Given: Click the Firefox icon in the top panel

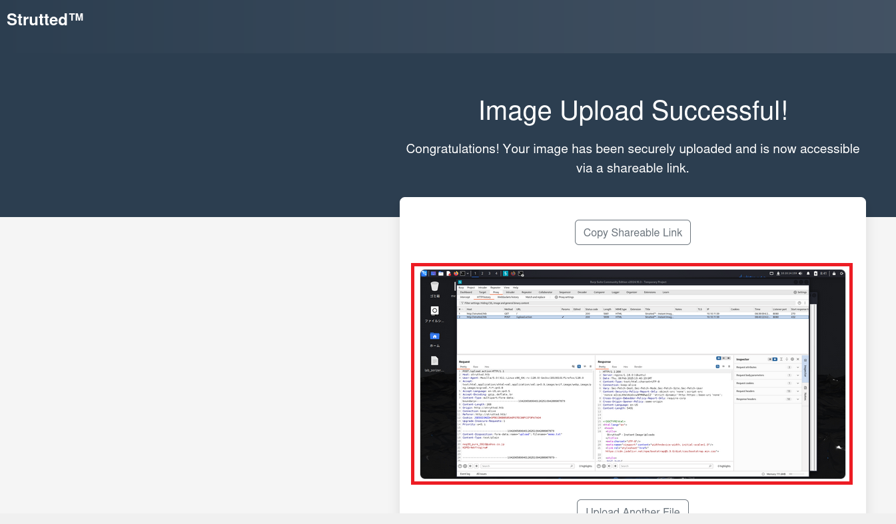Looking at the screenshot, I should click(x=456, y=273).
